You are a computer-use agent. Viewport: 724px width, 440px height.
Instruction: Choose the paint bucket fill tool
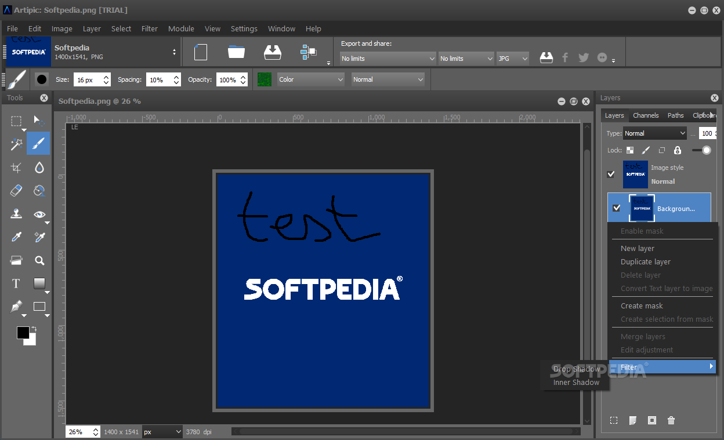[x=39, y=190]
